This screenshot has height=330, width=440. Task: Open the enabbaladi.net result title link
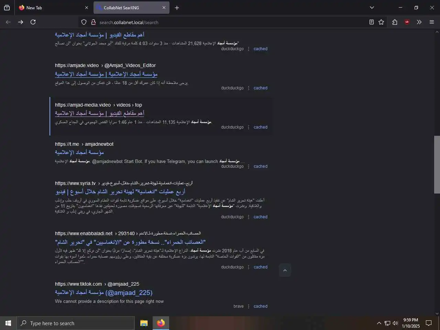[x=130, y=242]
